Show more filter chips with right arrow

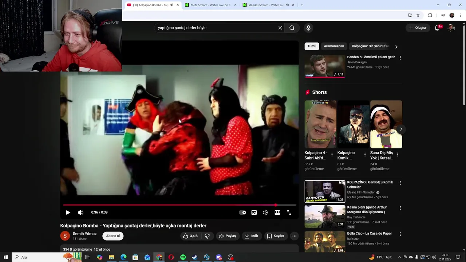click(x=396, y=47)
